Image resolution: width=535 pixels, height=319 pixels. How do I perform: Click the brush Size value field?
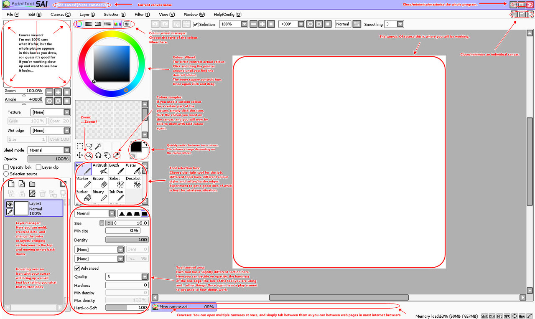click(127, 223)
